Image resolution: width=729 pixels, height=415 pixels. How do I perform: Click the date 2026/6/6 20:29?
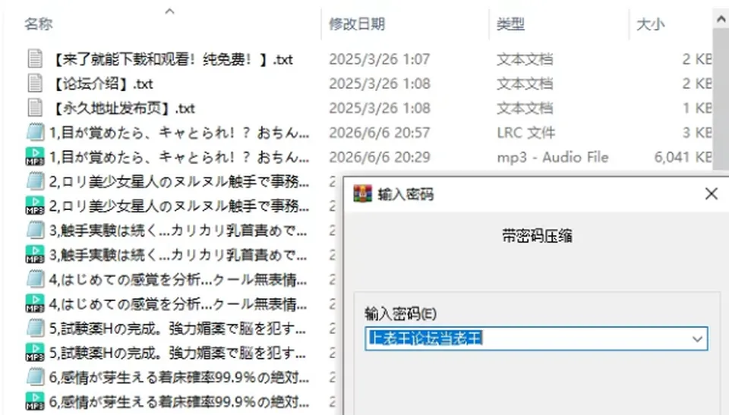coord(380,157)
